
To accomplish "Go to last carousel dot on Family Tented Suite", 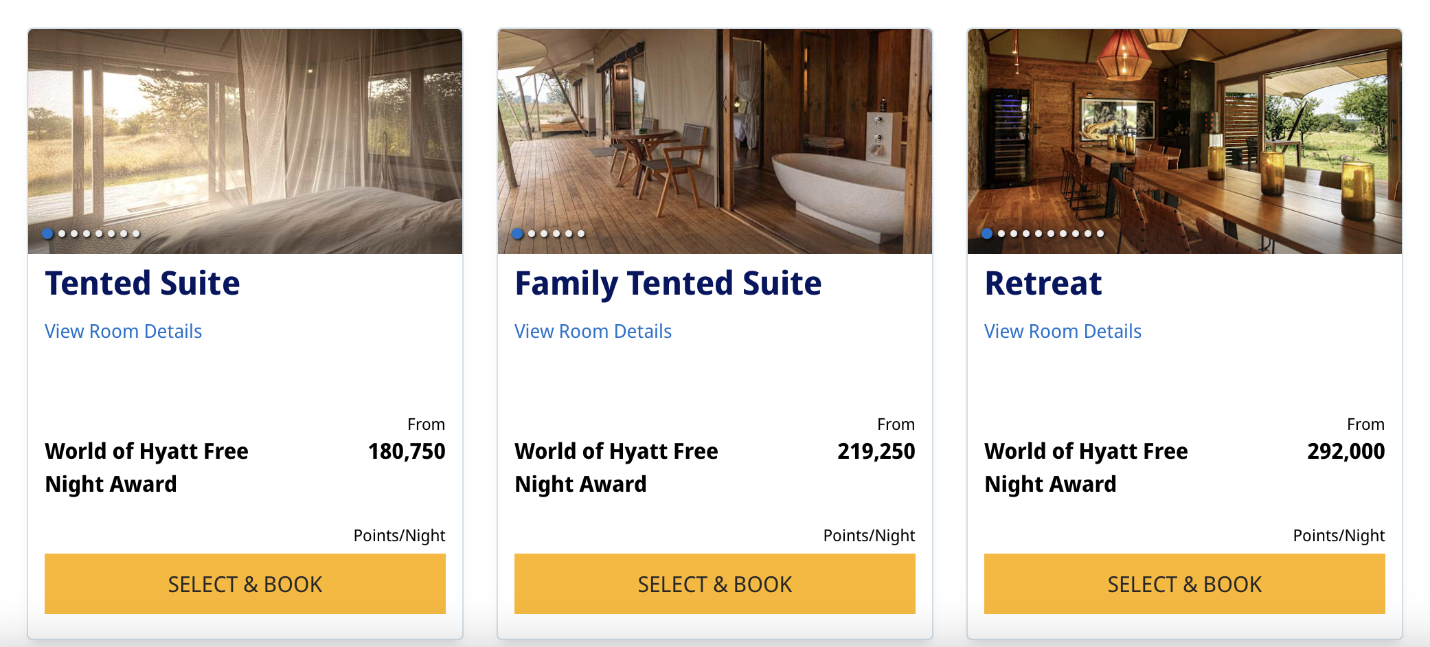I will (581, 234).
